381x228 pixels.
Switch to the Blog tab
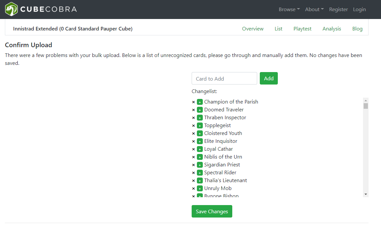[x=357, y=29]
